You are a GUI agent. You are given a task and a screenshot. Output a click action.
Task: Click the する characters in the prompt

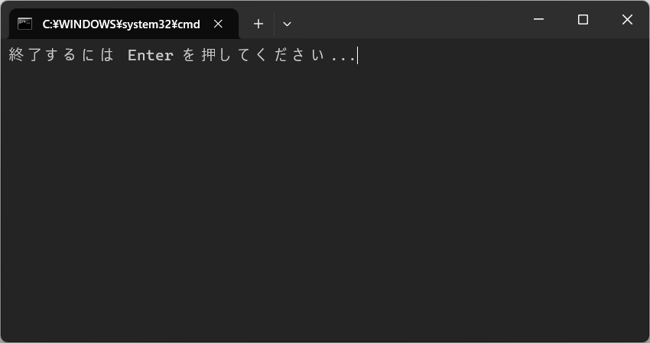point(60,55)
